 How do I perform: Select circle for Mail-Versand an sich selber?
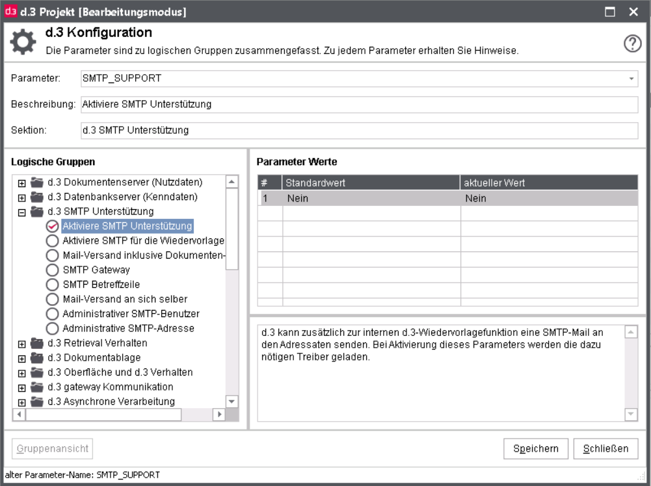tap(52, 300)
